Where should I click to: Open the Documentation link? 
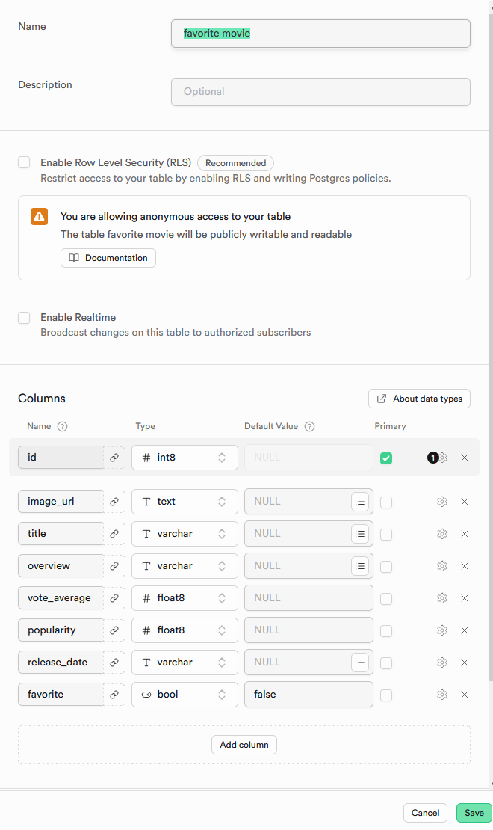108,258
